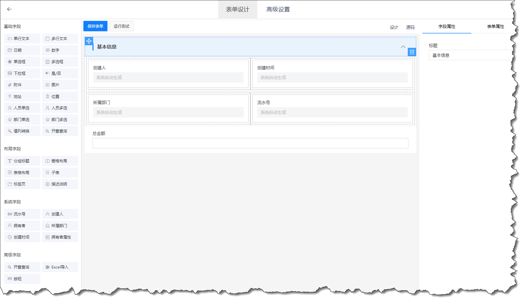The height and width of the screenshot is (302, 525).
Task: Add the 创建人 system field from the left panel
Action: pos(60,214)
